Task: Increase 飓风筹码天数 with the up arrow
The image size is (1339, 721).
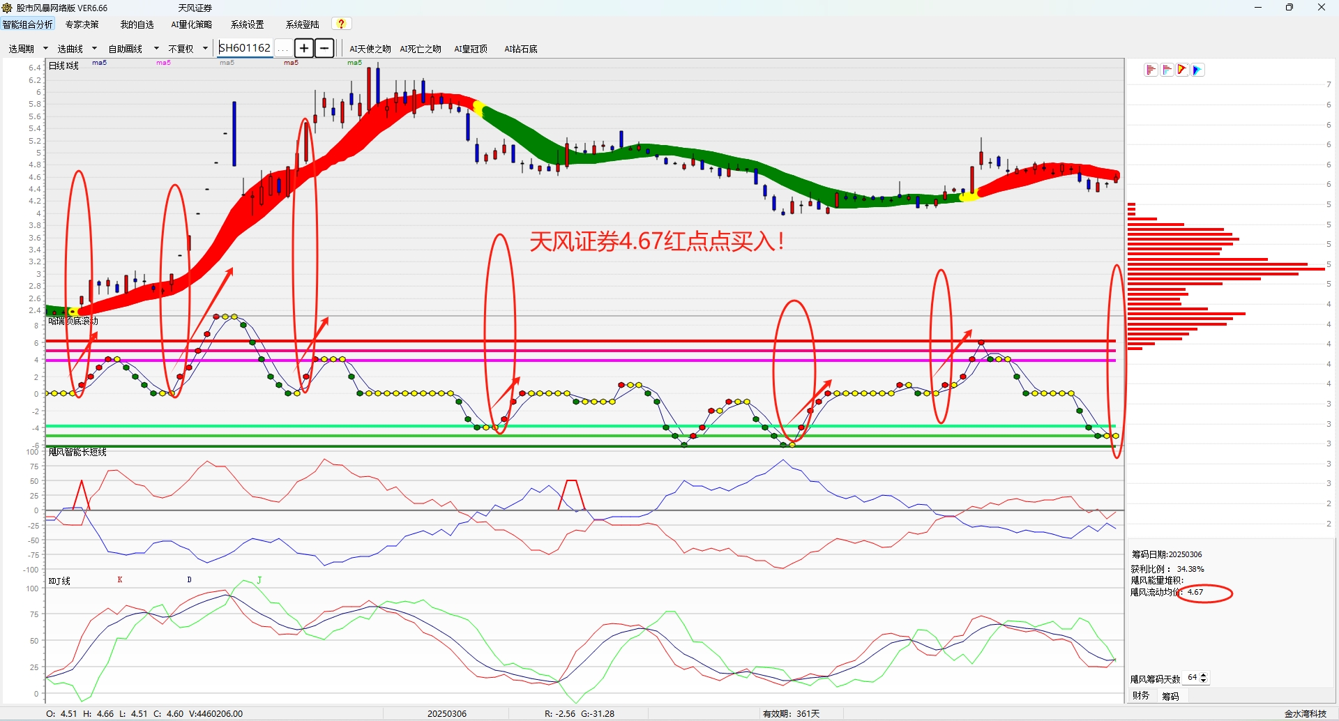Action: tap(1203, 675)
